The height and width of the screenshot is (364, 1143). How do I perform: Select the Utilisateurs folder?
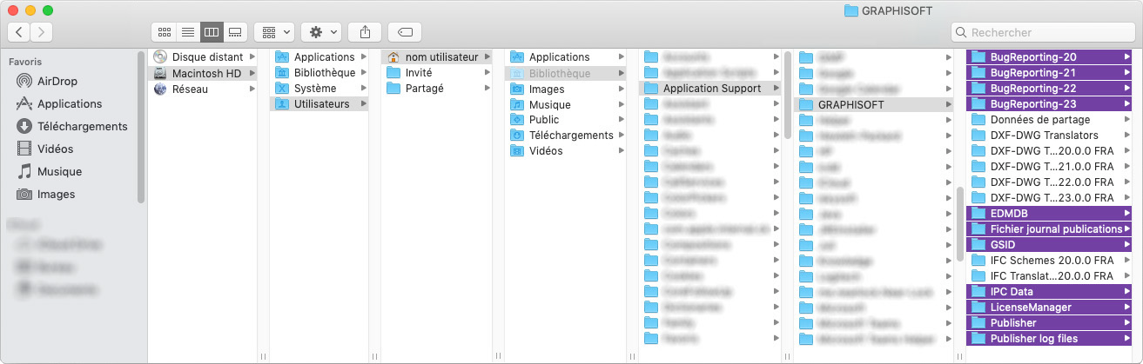pos(319,104)
